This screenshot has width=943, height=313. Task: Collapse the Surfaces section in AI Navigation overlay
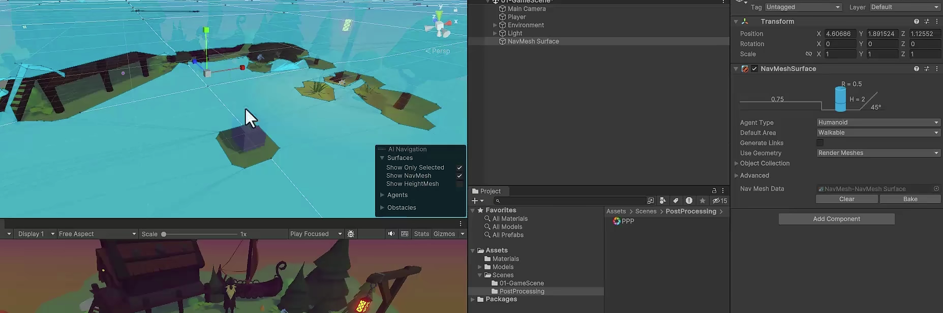382,158
